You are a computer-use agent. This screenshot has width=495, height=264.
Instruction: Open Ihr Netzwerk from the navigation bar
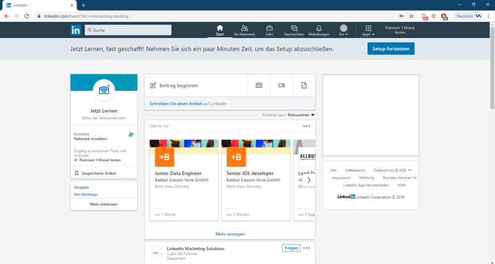244,30
